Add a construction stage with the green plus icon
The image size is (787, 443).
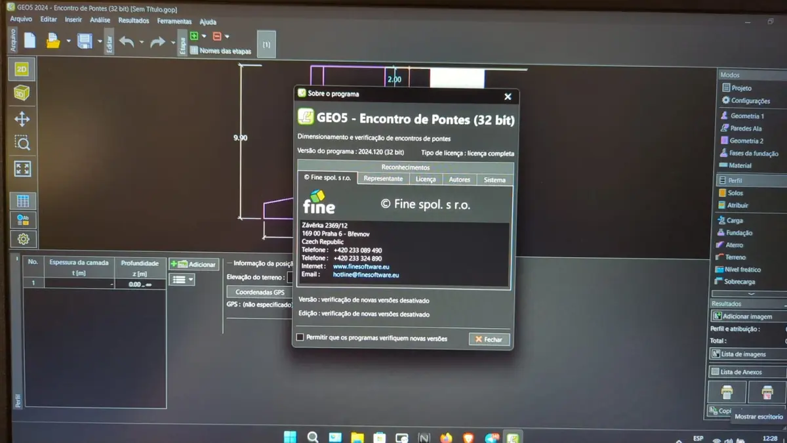[x=194, y=36]
